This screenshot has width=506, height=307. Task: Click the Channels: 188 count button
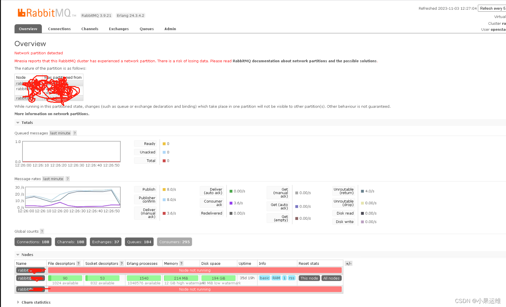tap(71, 242)
